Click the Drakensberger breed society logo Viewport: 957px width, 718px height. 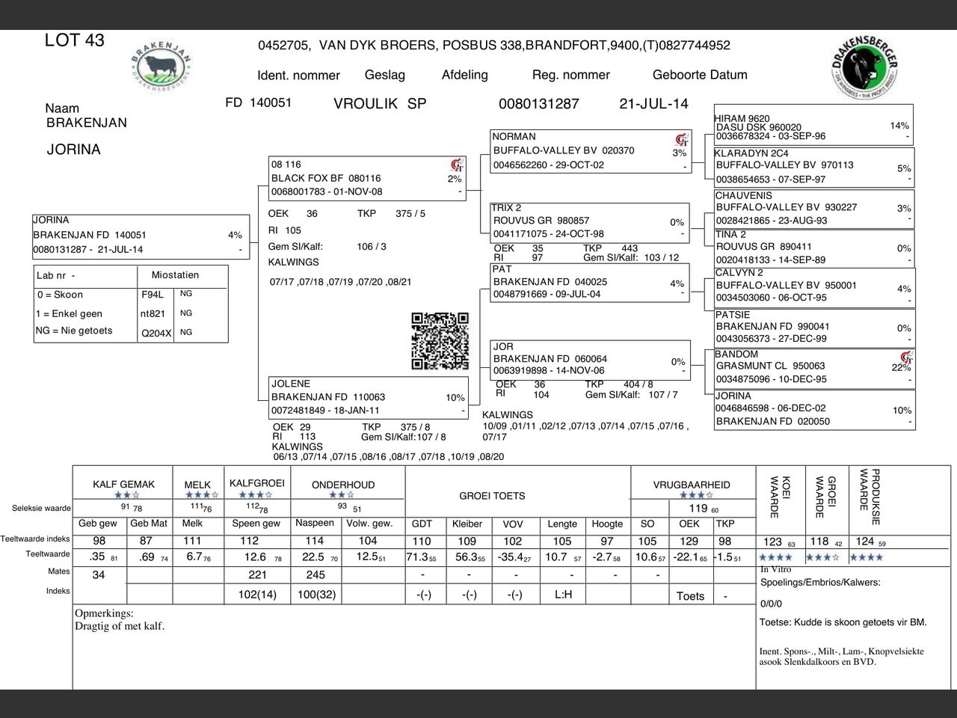[x=863, y=70]
